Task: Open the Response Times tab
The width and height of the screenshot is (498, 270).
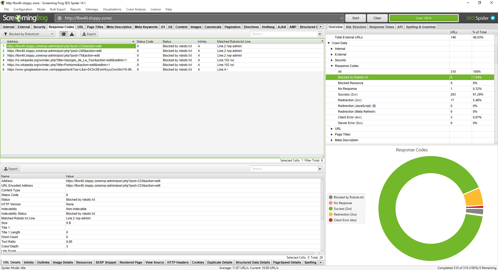Action: coord(382,27)
